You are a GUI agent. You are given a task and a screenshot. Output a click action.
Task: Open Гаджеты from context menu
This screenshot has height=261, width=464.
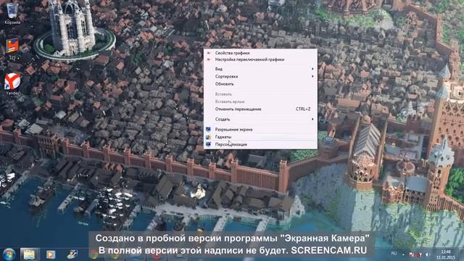(260, 137)
